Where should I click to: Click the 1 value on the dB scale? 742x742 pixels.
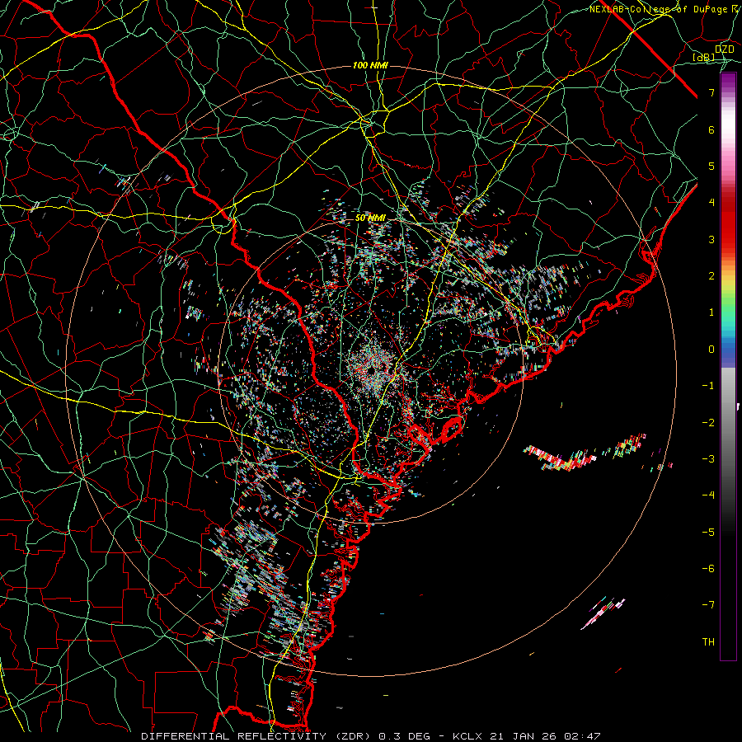(711, 312)
